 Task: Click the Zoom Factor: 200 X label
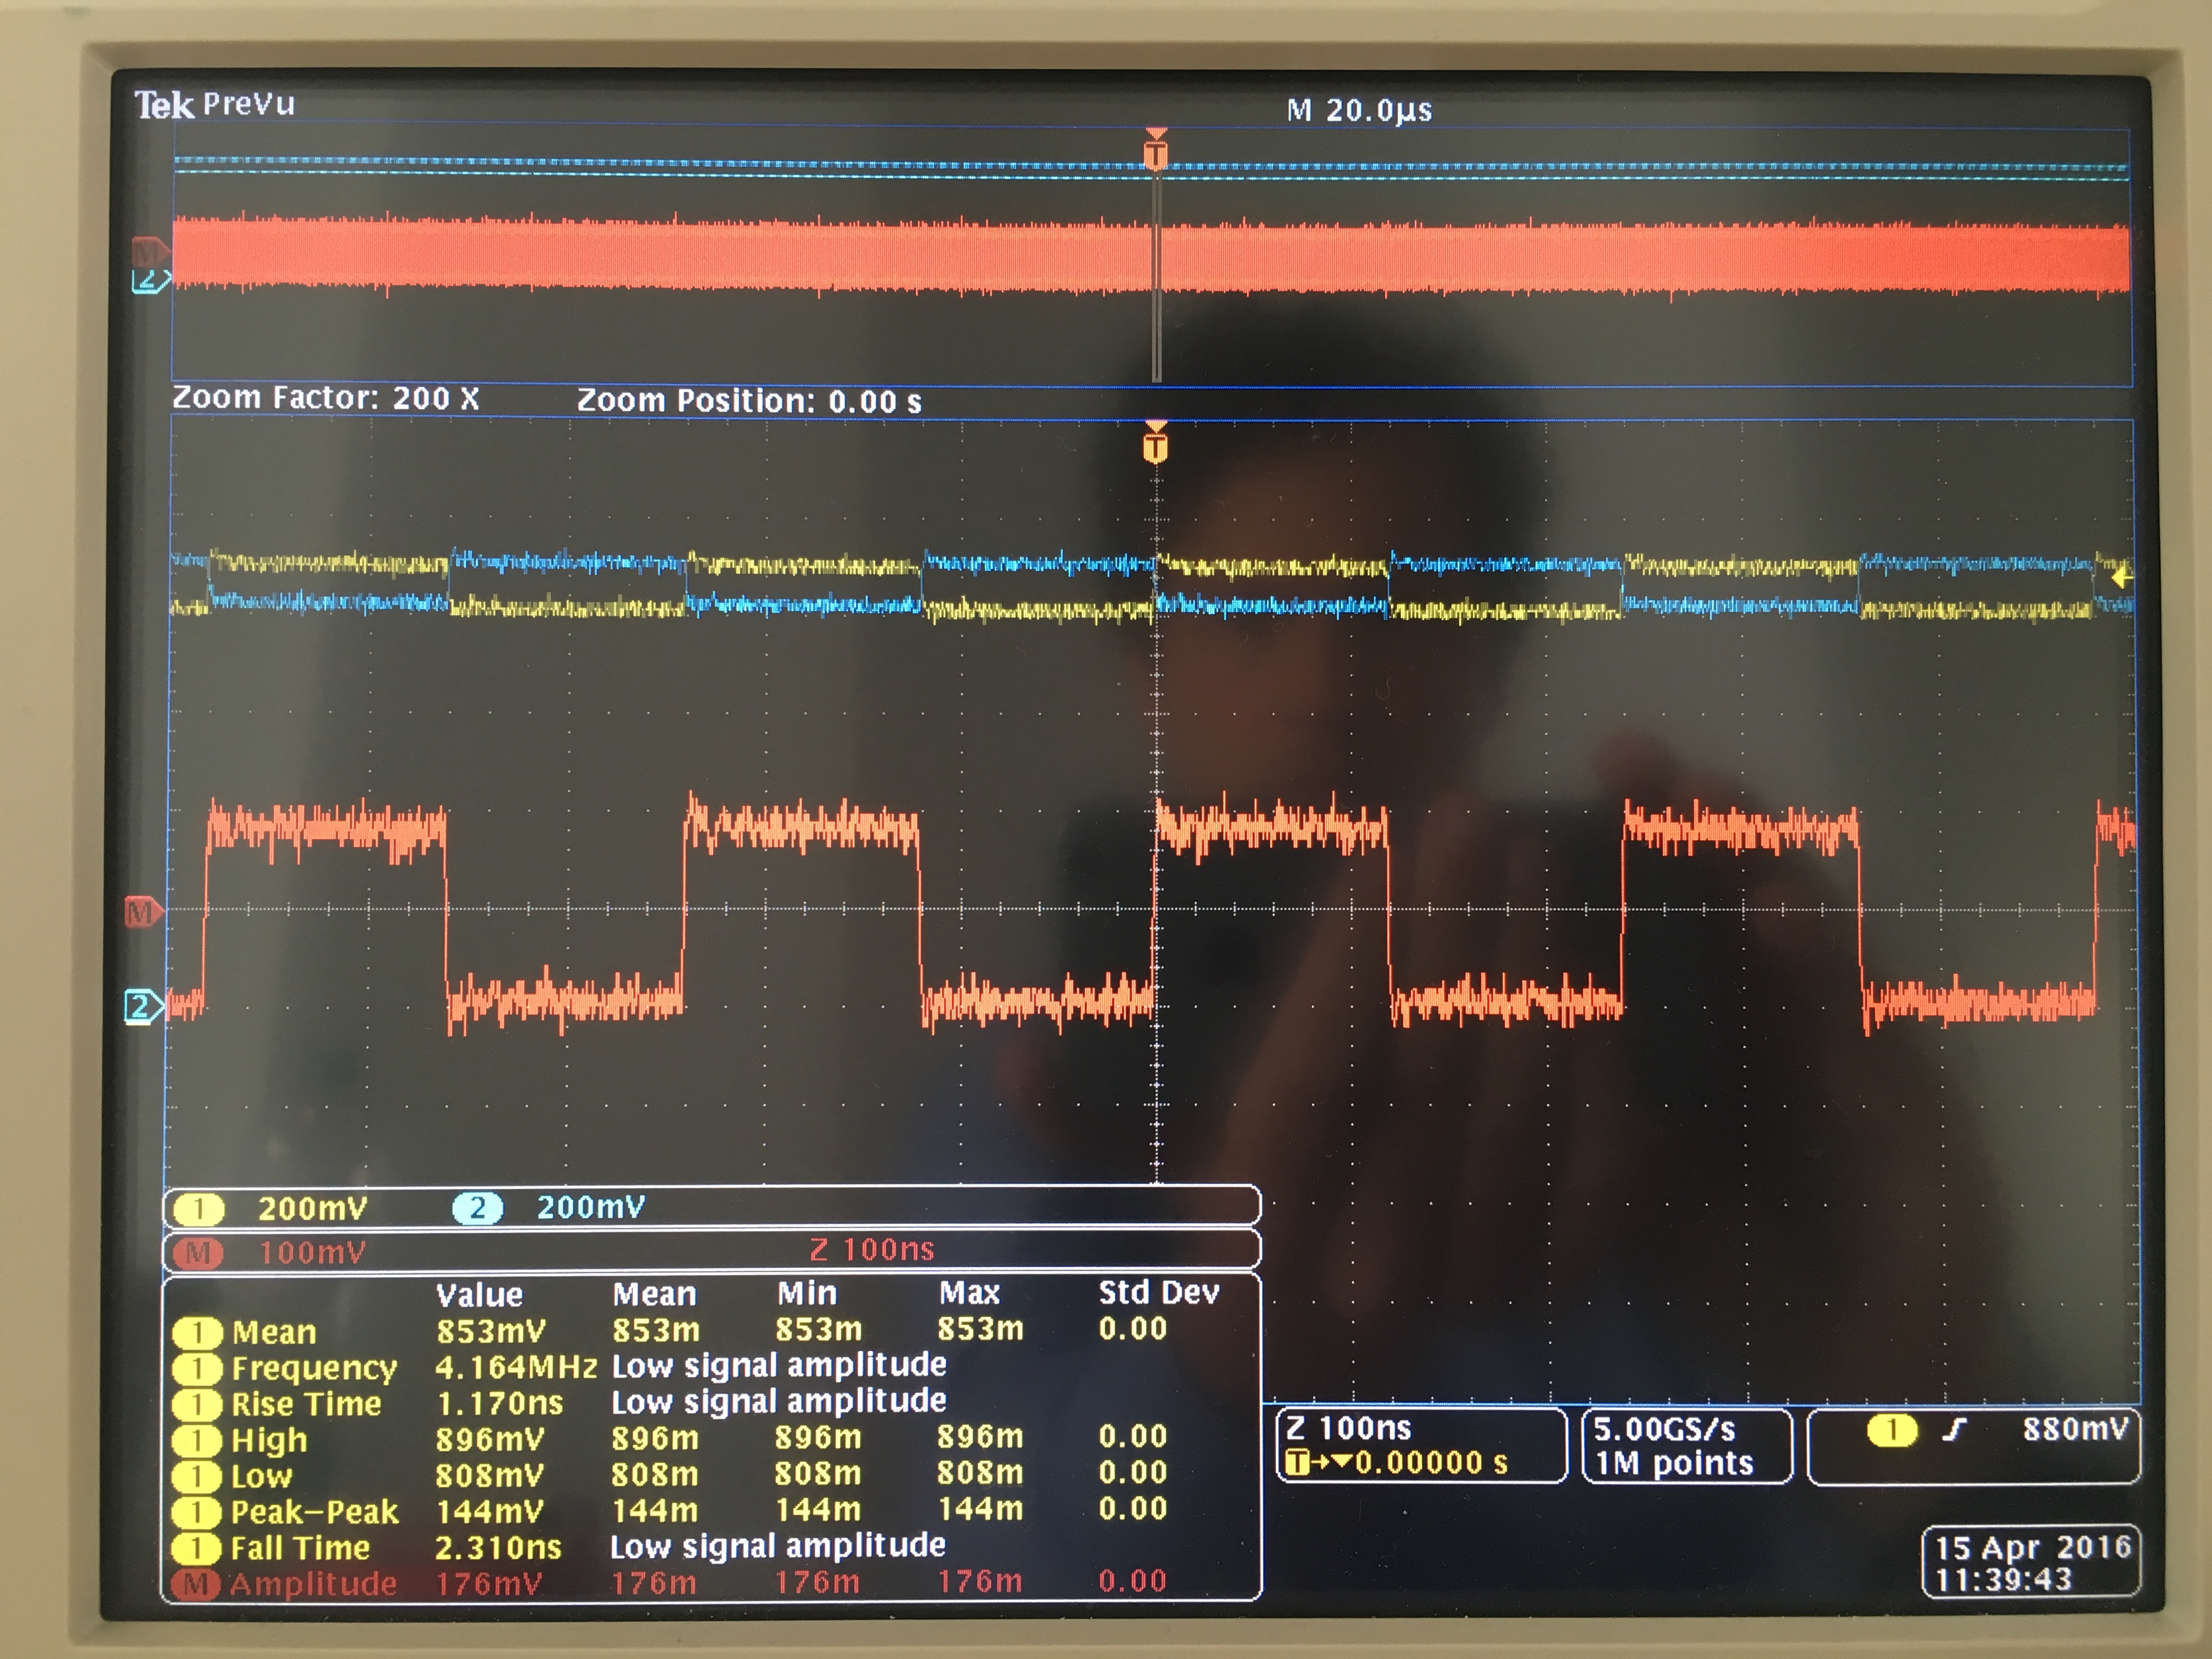point(326,398)
